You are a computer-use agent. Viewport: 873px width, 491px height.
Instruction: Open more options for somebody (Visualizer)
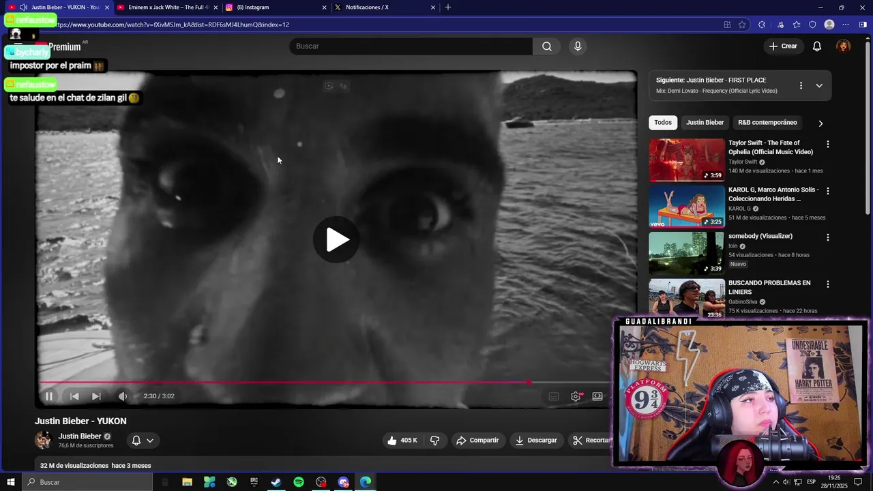(x=828, y=237)
